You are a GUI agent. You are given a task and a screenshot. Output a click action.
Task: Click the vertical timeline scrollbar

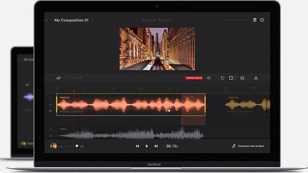click(x=266, y=107)
